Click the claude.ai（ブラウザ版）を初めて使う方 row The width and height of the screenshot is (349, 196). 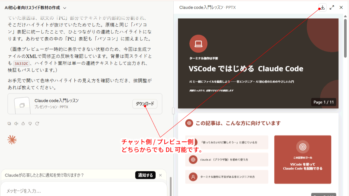[x=227, y=159]
